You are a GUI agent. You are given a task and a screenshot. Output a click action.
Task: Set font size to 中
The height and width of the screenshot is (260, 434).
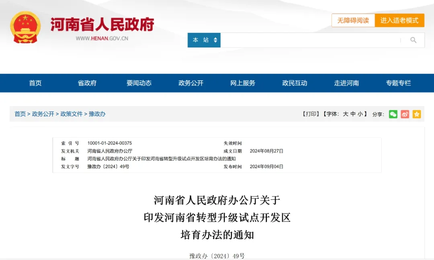pos(353,114)
